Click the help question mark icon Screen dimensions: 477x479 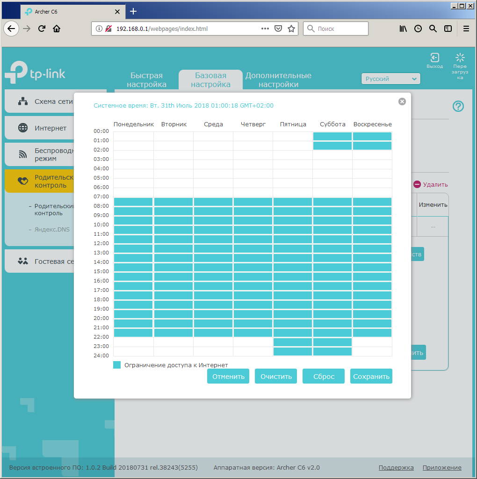coord(458,106)
